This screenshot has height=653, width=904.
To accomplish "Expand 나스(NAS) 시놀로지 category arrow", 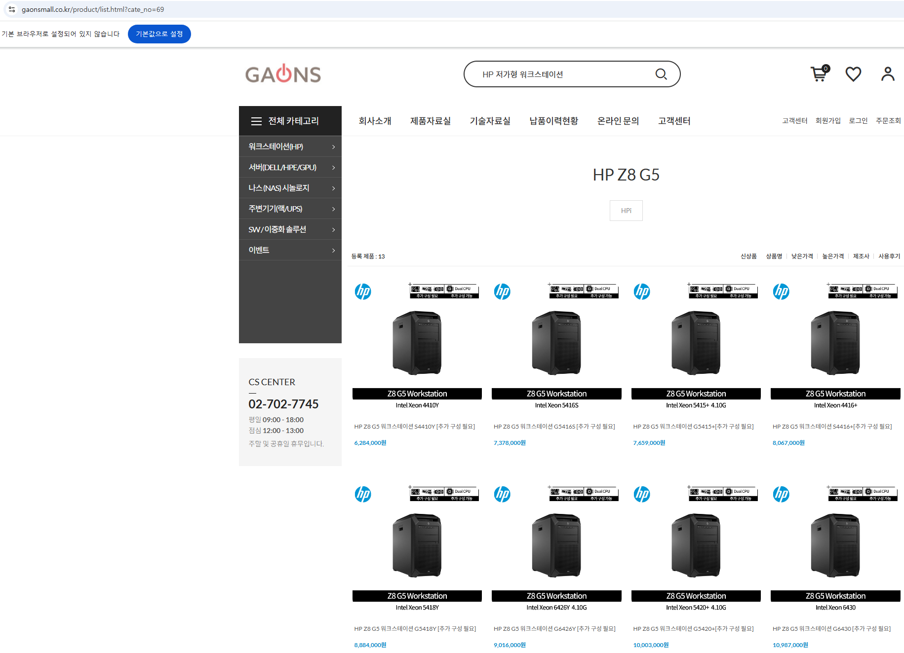I will coord(334,188).
